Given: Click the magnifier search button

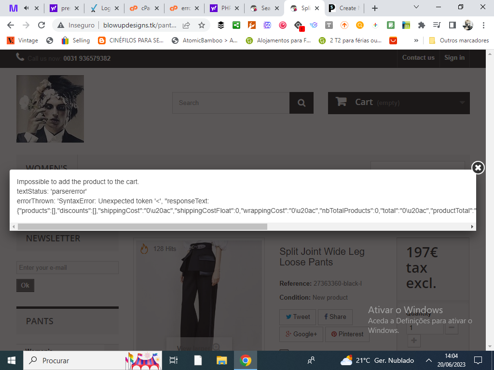Looking at the screenshot, I should [302, 103].
